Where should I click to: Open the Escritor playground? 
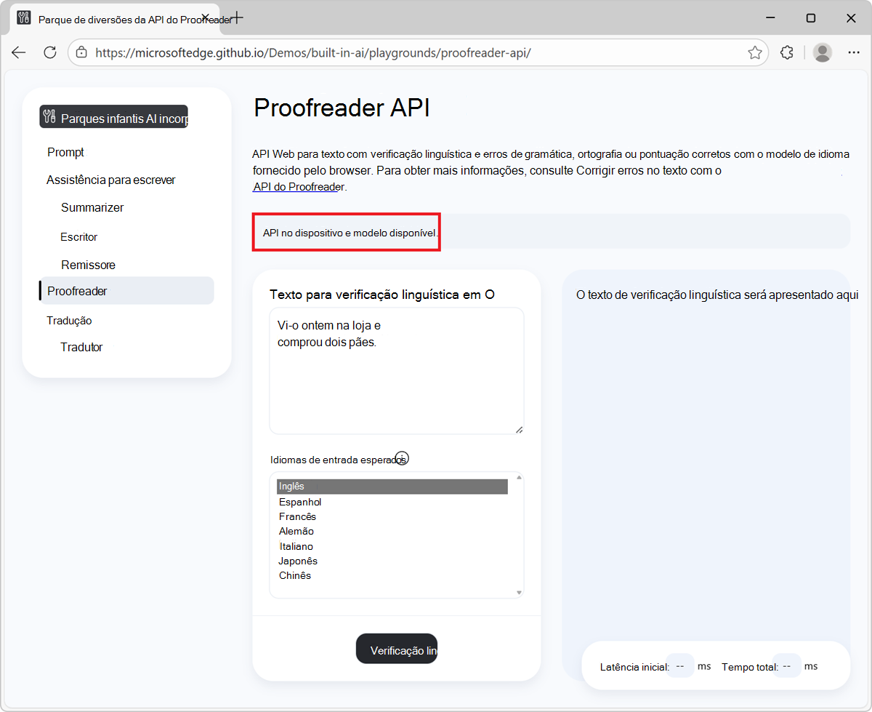pos(79,237)
